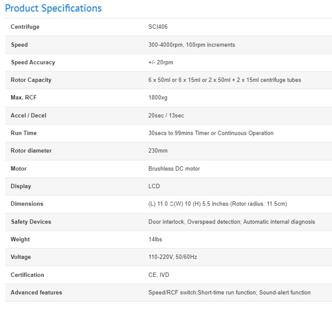Click the Max. RCF label
Viewport: 332px width, 309px height.
click(24, 98)
